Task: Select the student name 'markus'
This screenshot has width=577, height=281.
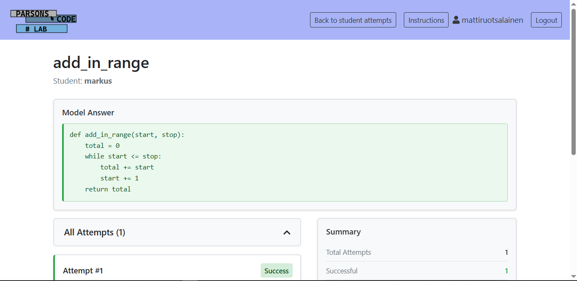Action: pyautogui.click(x=98, y=81)
